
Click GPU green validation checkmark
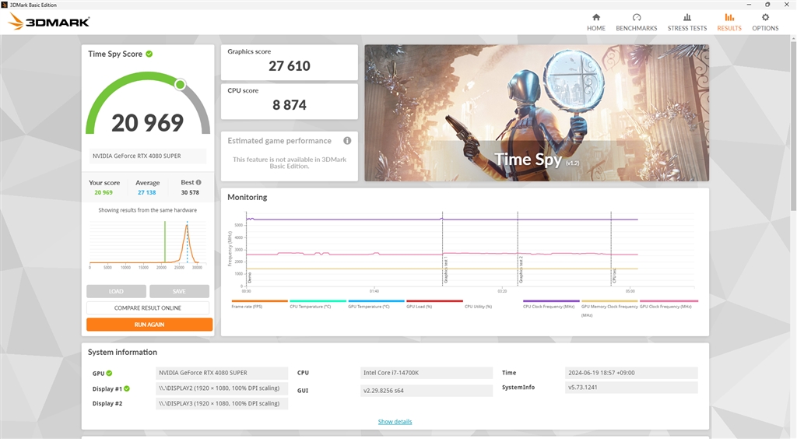click(109, 373)
